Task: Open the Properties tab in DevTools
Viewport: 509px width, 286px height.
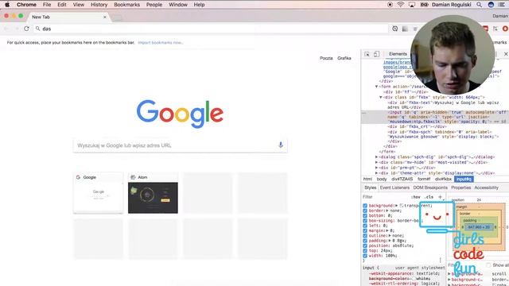Action: [x=461, y=187]
